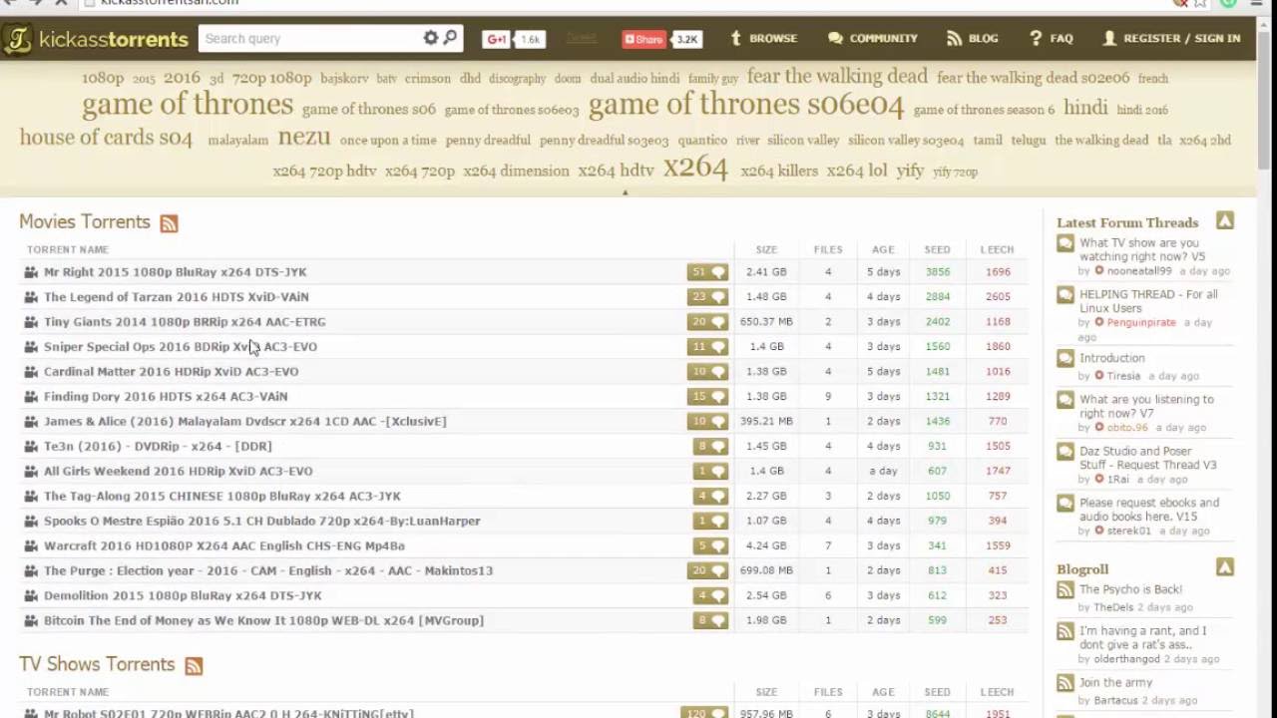Select the 'yify' tag

pos(910,171)
